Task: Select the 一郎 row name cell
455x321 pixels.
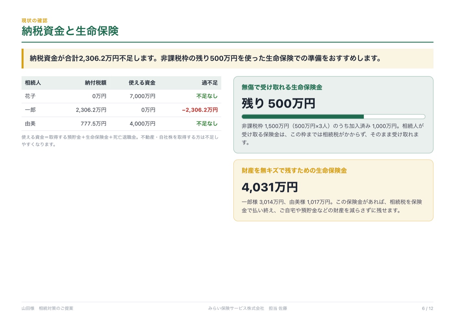Action: [x=30, y=110]
